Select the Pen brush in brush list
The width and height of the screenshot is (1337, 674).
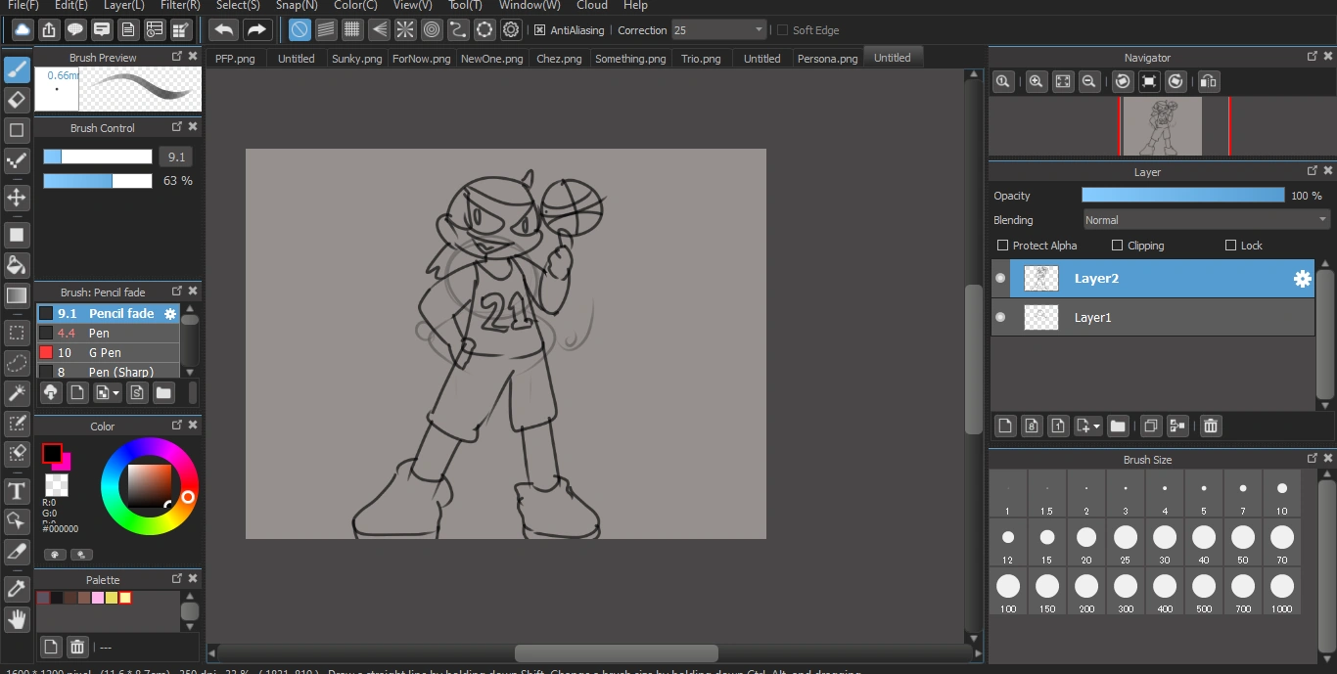[98, 333]
